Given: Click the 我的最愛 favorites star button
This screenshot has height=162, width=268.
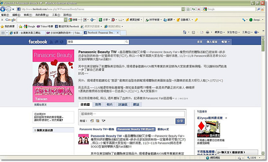Looking at the screenshot, I should 8,26.
